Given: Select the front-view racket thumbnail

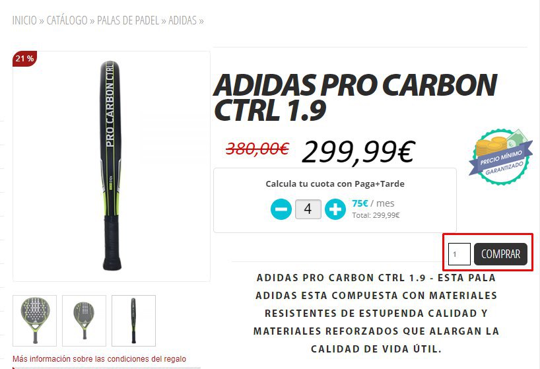Looking at the screenshot, I should point(35,320).
